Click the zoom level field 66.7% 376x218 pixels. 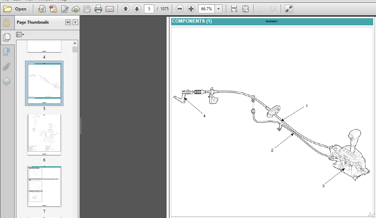206,9
